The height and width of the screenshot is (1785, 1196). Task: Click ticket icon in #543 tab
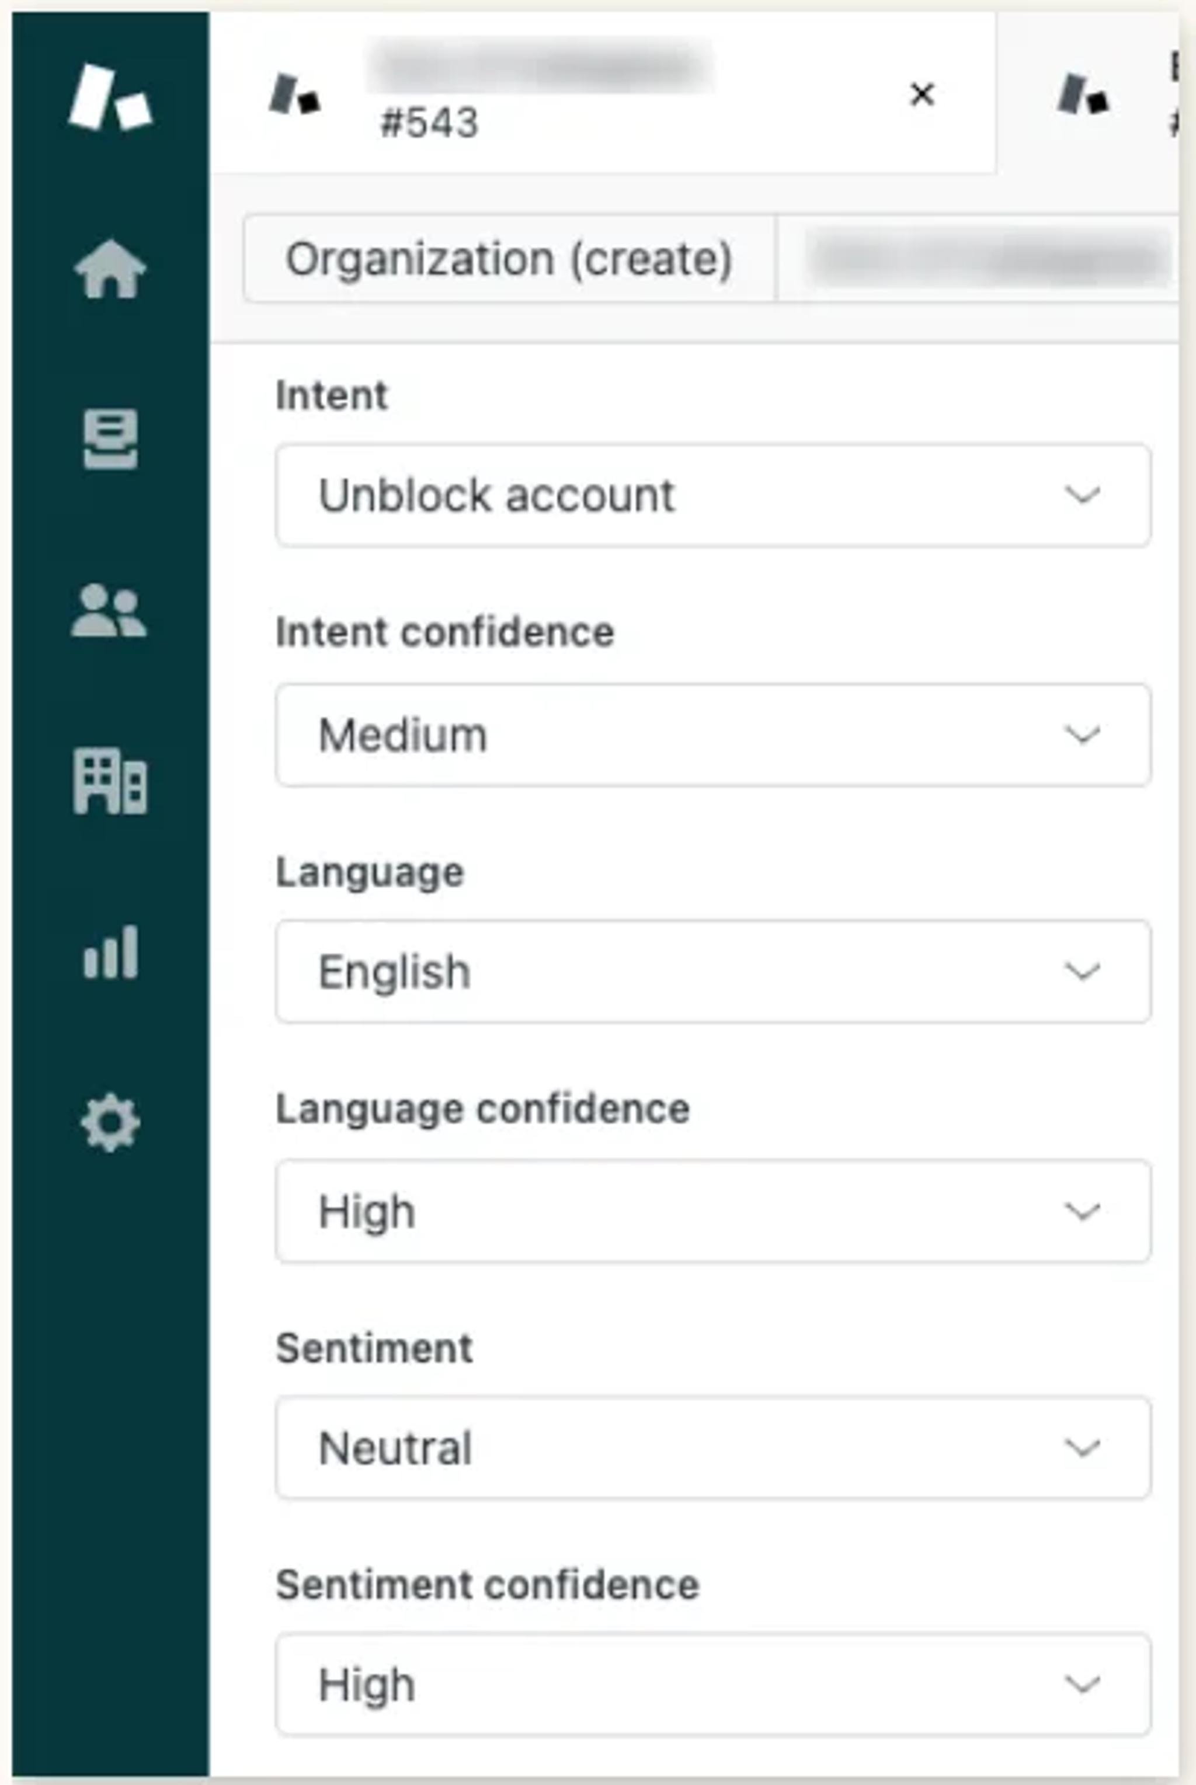(294, 95)
